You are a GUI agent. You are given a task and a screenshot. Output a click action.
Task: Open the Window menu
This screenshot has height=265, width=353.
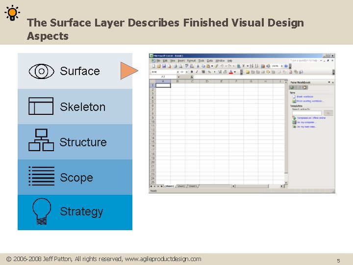tap(220, 61)
